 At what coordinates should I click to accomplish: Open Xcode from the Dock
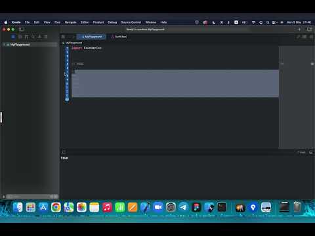[x=145, y=207]
